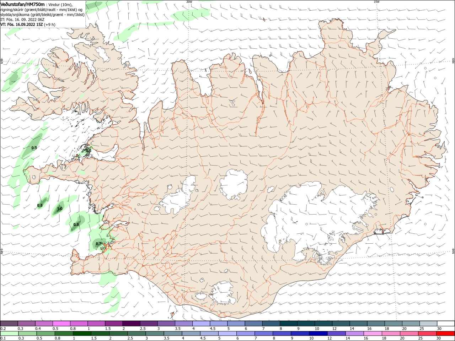Select the bottom-scale swatch between 16 and 18

click(373, 334)
